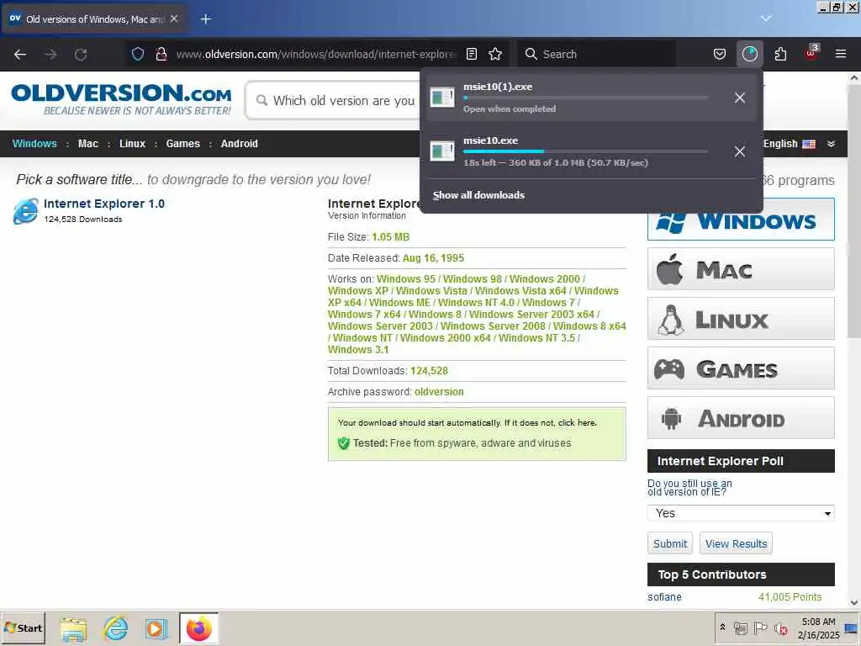Viewport: 861px width, 646px height.
Task: Open file explorer from taskbar
Action: (74, 629)
